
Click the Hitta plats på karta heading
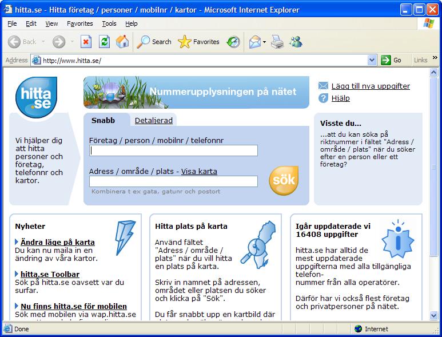(x=191, y=226)
